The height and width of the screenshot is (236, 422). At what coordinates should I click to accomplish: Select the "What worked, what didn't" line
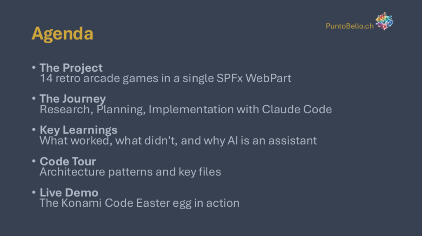[178, 140]
